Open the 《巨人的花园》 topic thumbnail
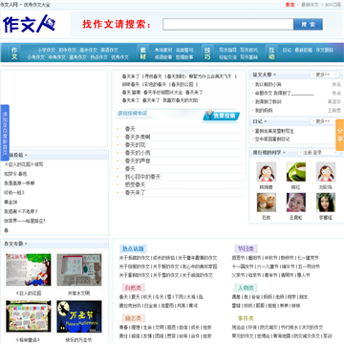 [29, 269]
